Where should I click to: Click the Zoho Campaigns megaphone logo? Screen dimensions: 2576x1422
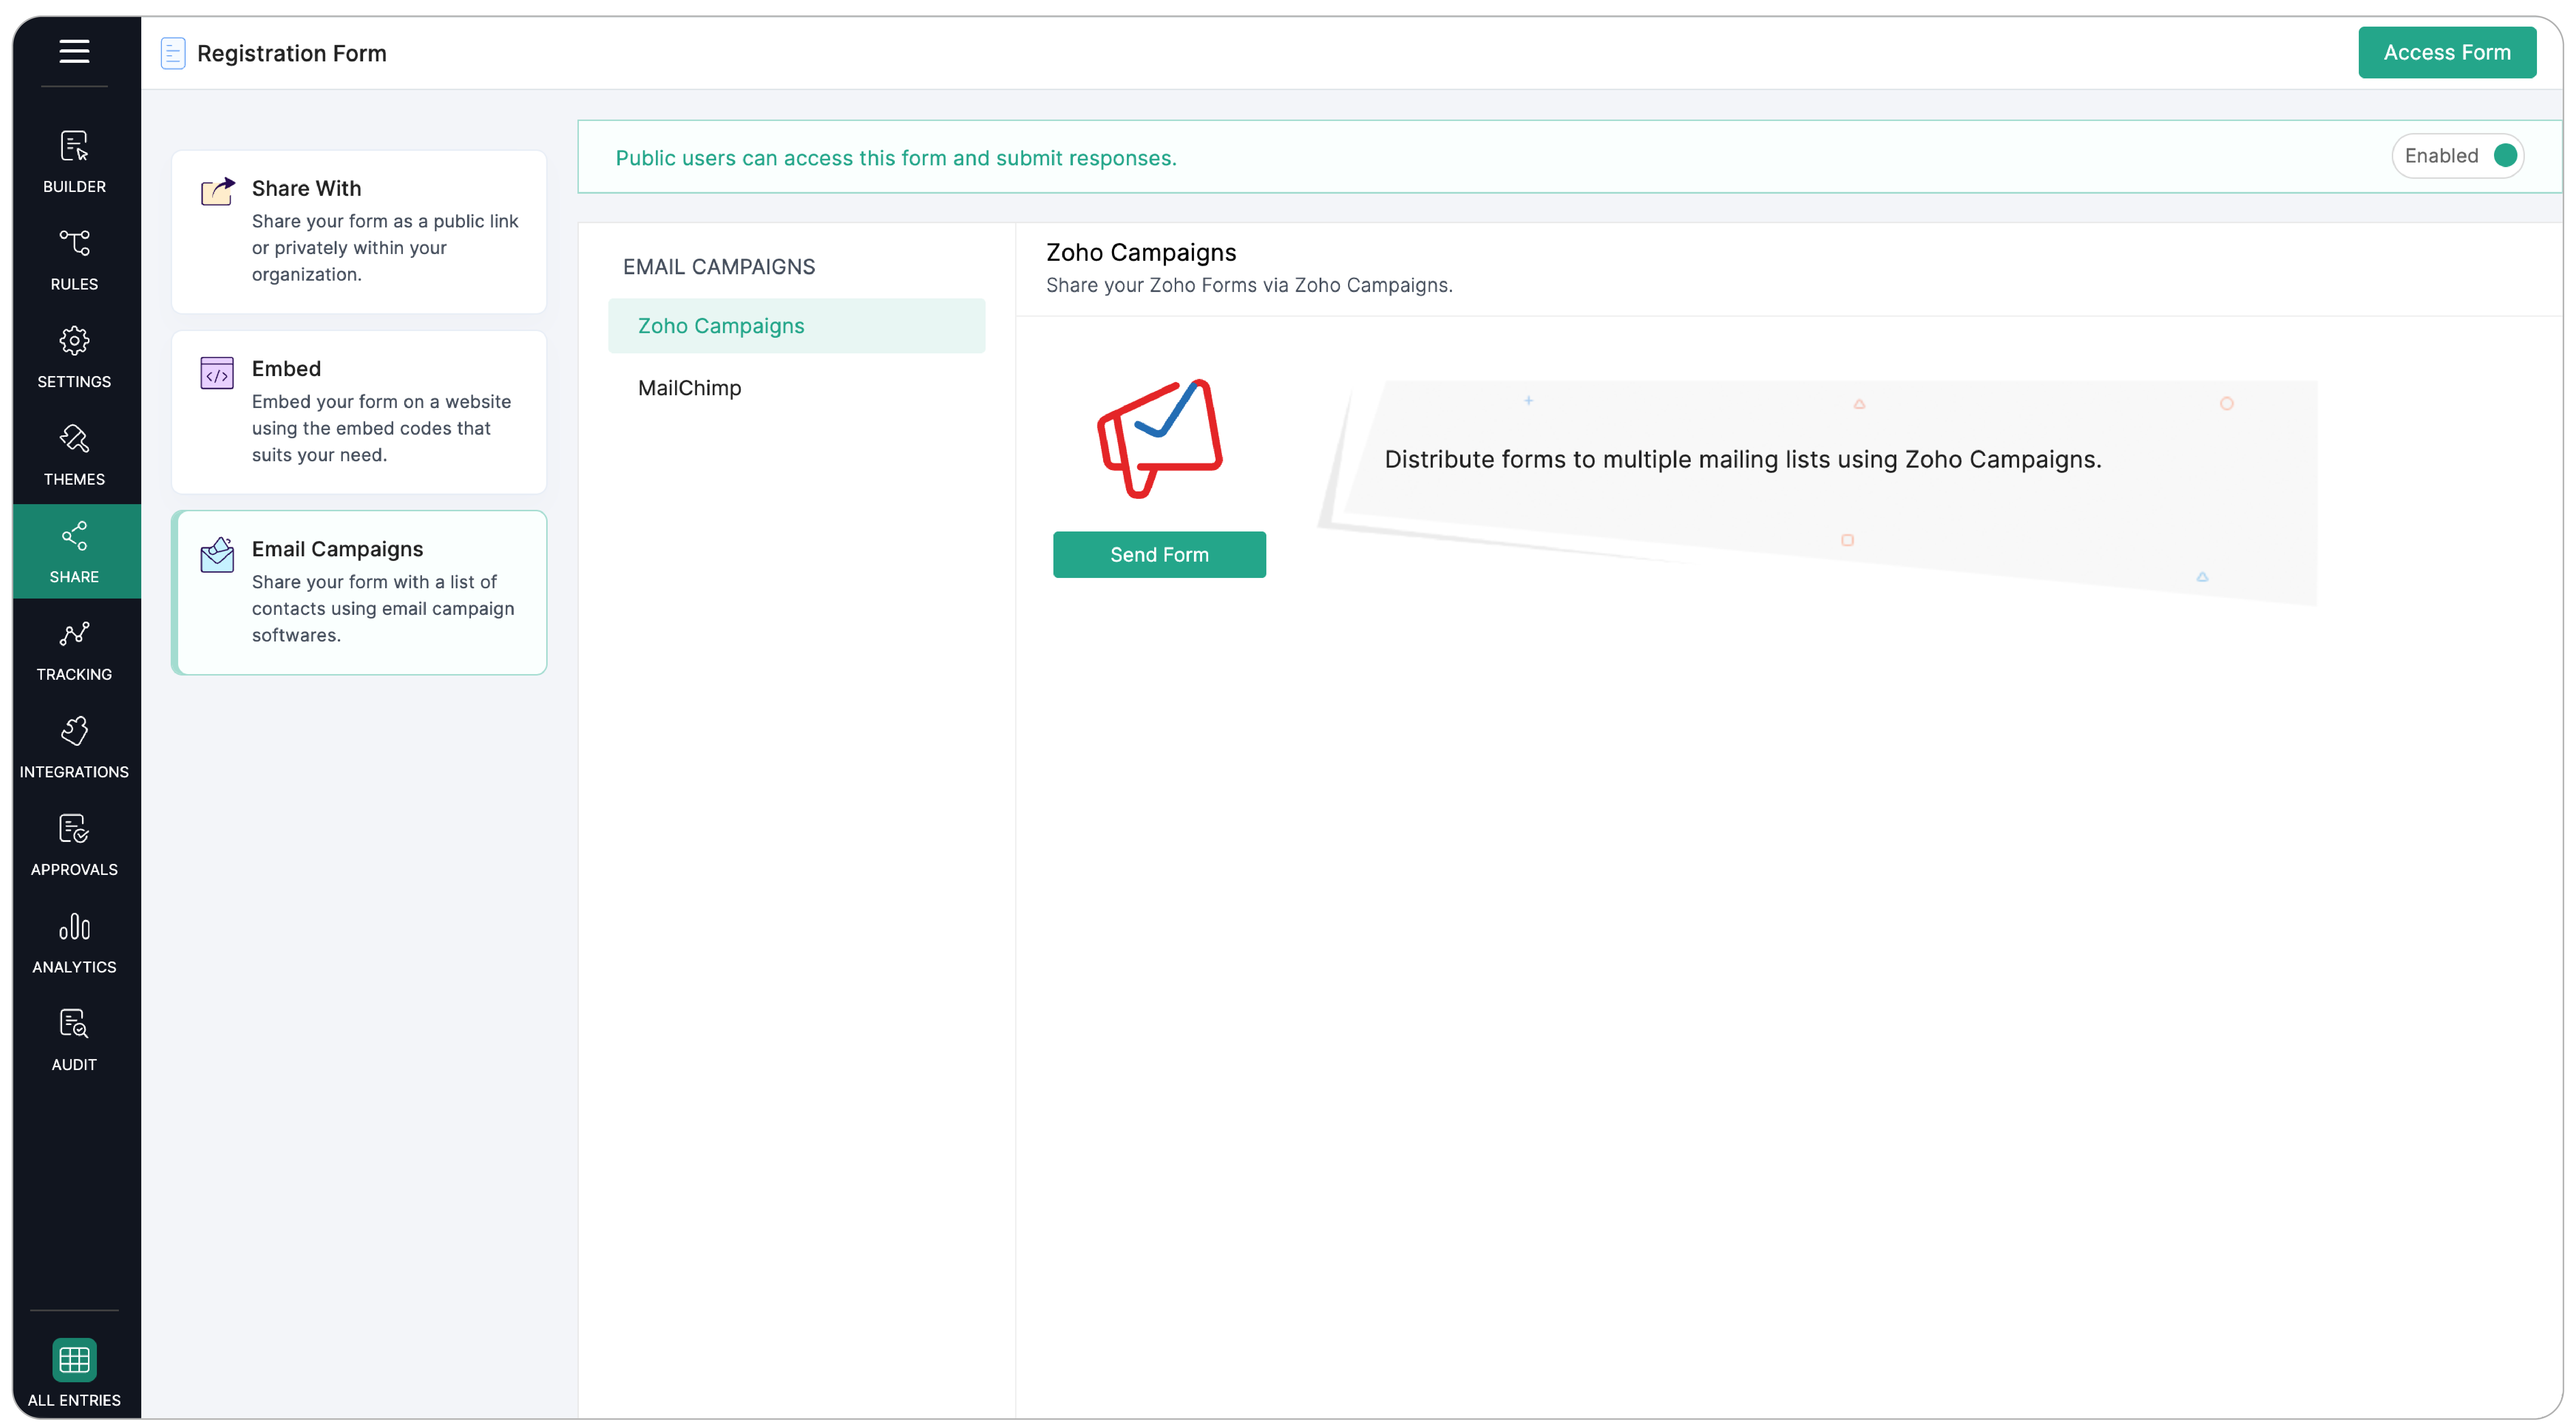point(1160,438)
